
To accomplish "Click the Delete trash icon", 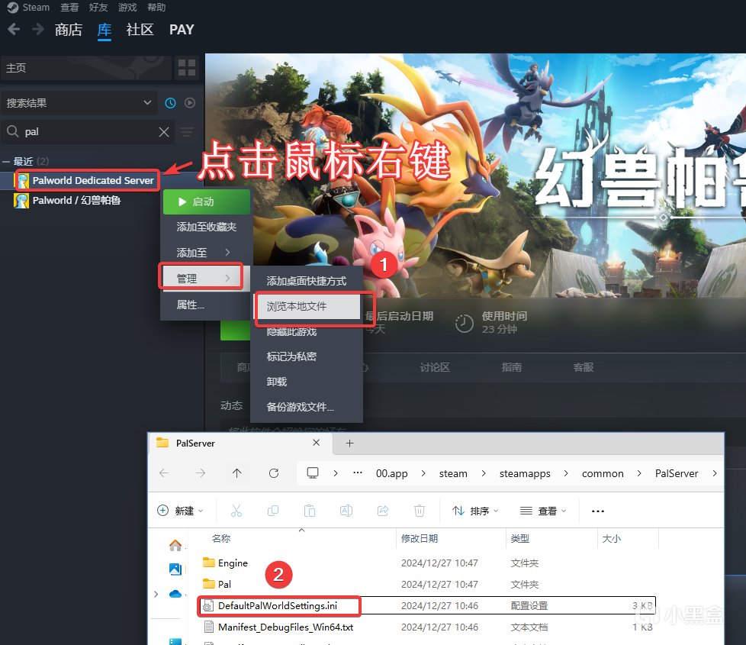I will (x=420, y=511).
